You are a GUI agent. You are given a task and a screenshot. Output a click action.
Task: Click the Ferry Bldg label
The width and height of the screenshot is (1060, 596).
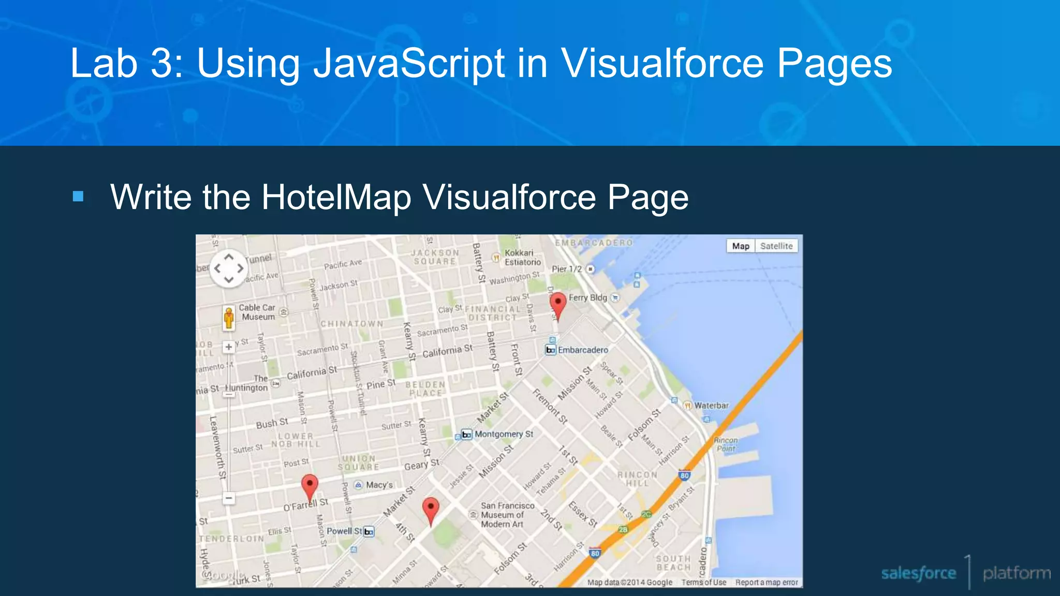pyautogui.click(x=587, y=297)
